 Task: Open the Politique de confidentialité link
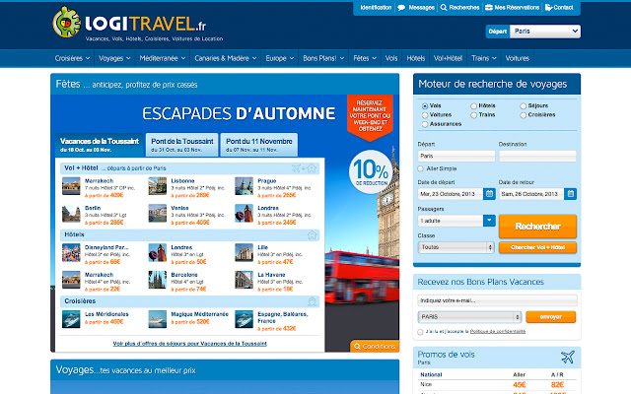click(498, 331)
